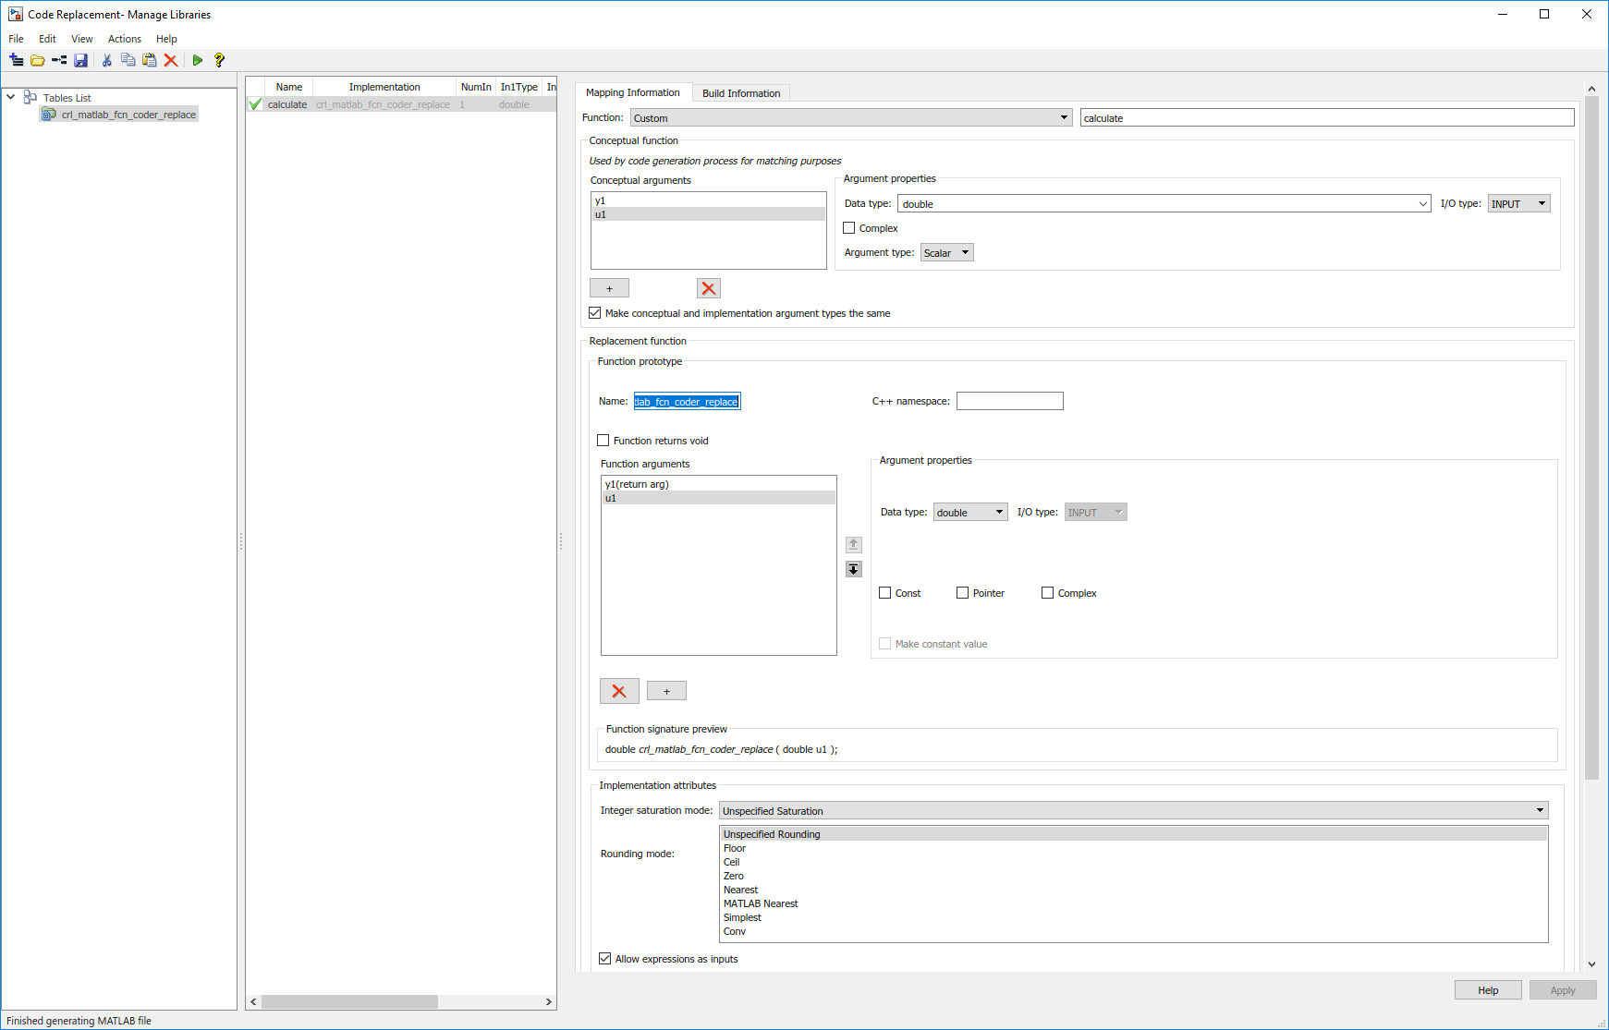1609x1030 pixels.
Task: Enable the Pointer checkbox
Action: 963,593
